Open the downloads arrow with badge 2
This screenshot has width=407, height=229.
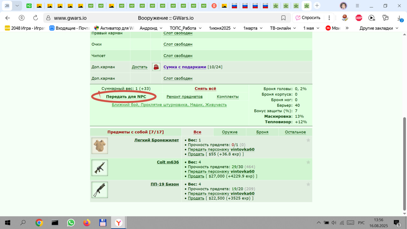click(x=400, y=18)
